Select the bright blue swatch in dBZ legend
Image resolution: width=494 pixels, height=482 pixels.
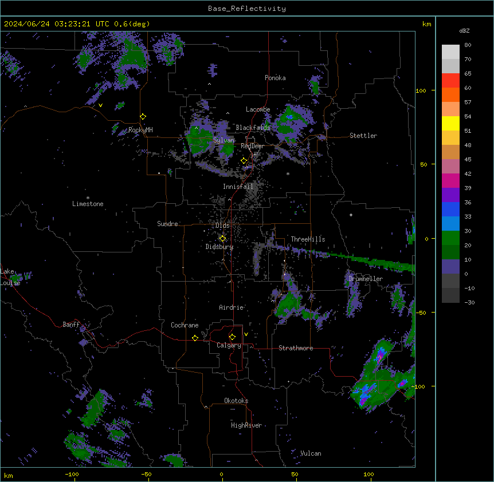tap(450, 209)
